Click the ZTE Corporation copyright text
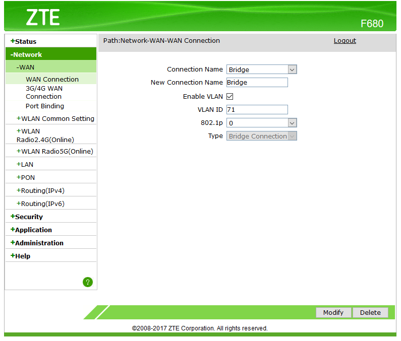 (x=200, y=328)
